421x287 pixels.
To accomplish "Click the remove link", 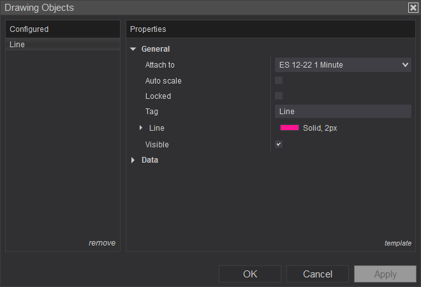I will click(x=102, y=243).
